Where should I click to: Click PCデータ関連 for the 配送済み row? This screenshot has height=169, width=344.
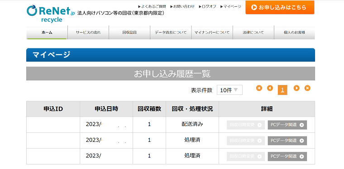pos(287,125)
